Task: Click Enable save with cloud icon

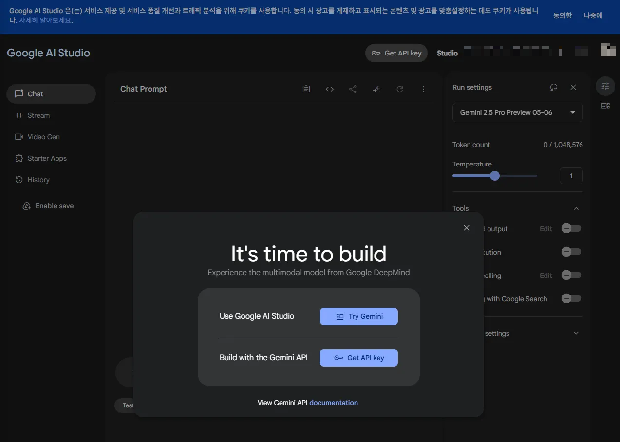Action: pyautogui.click(x=48, y=206)
